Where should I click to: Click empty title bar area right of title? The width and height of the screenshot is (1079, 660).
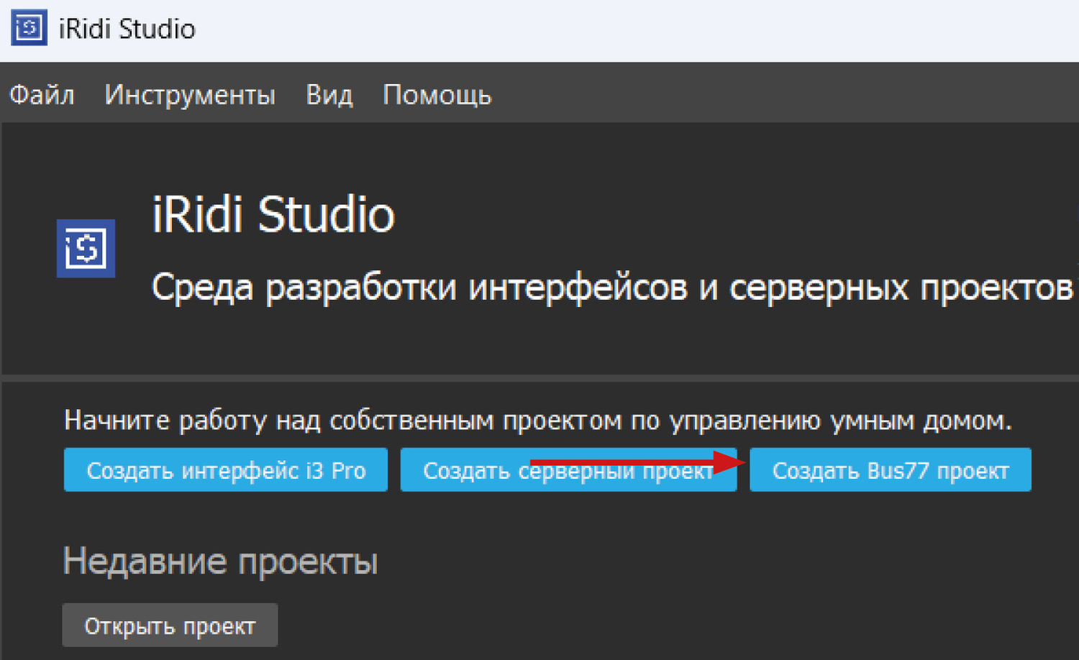click(x=647, y=29)
